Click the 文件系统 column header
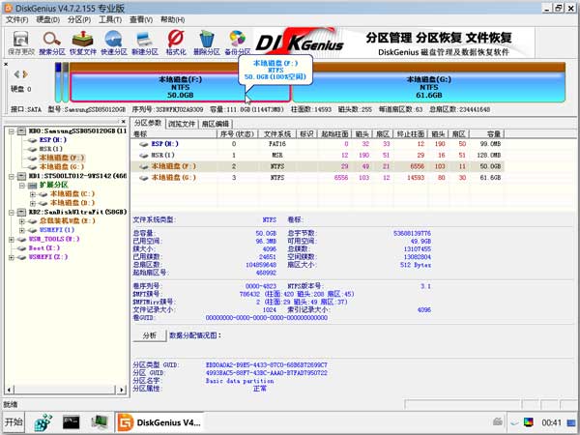Image resolution: width=580 pixels, height=435 pixels. pos(277,134)
